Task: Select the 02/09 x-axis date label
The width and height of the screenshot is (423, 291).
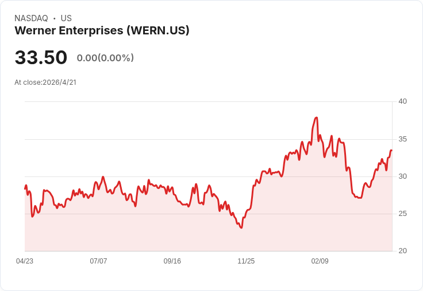Action: click(320, 261)
